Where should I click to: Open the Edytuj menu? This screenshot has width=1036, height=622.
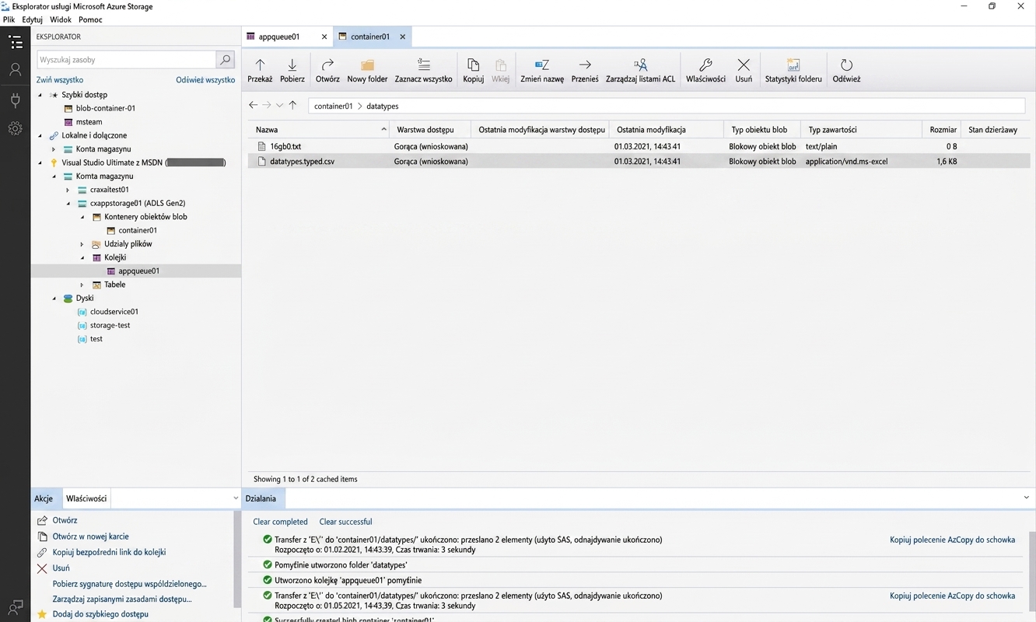click(32, 19)
